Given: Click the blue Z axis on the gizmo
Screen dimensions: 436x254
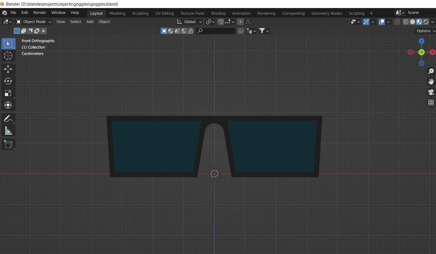Looking at the screenshot, I should coord(422,41).
